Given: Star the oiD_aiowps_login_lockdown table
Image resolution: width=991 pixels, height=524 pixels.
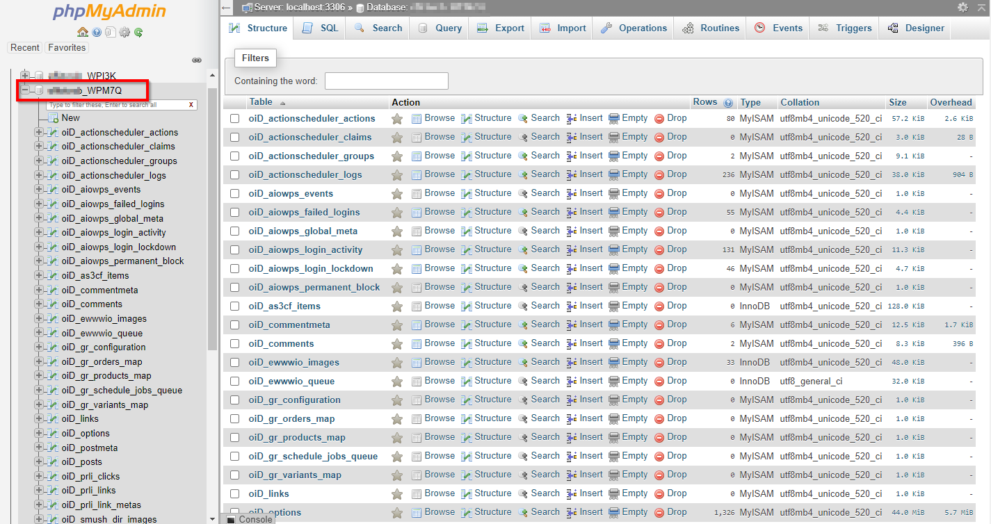Looking at the screenshot, I should [x=397, y=269].
